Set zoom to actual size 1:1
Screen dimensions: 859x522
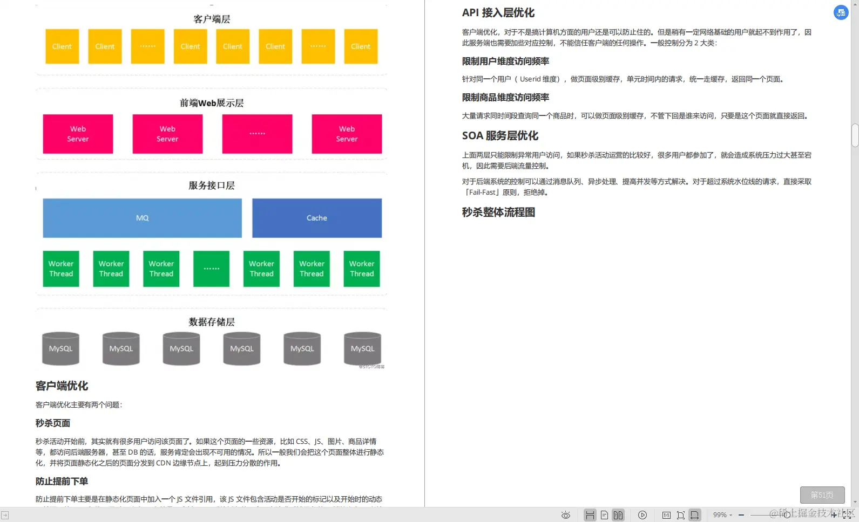[x=666, y=515]
